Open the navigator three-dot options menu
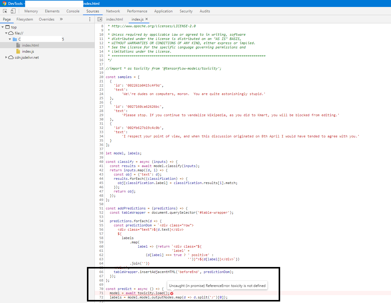391x303 pixels. click(x=90, y=19)
